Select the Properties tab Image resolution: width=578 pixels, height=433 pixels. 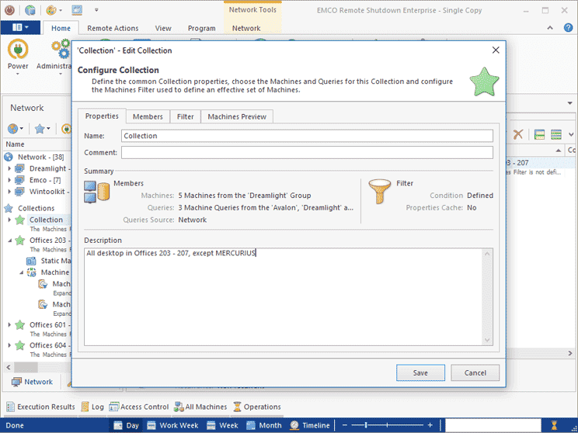click(102, 116)
